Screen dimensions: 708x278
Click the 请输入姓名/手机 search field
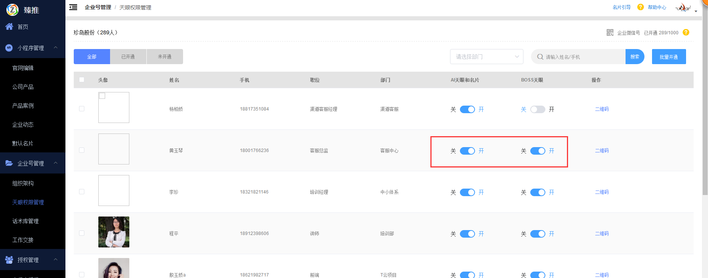coord(582,57)
